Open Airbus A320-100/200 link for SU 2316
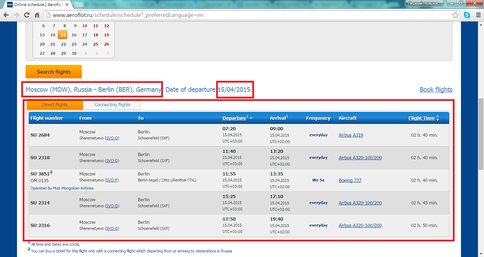This screenshot has width=484, height=257. tap(360, 225)
